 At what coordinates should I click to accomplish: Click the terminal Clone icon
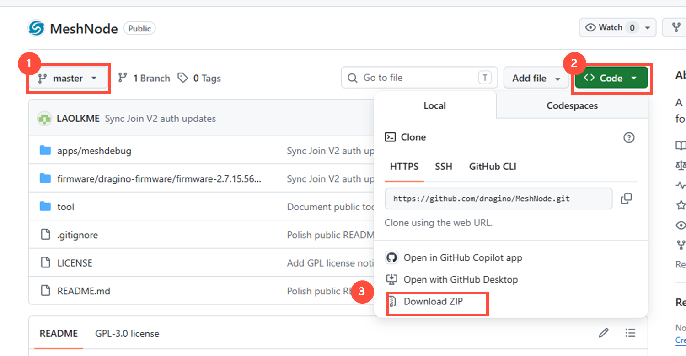pyautogui.click(x=391, y=137)
